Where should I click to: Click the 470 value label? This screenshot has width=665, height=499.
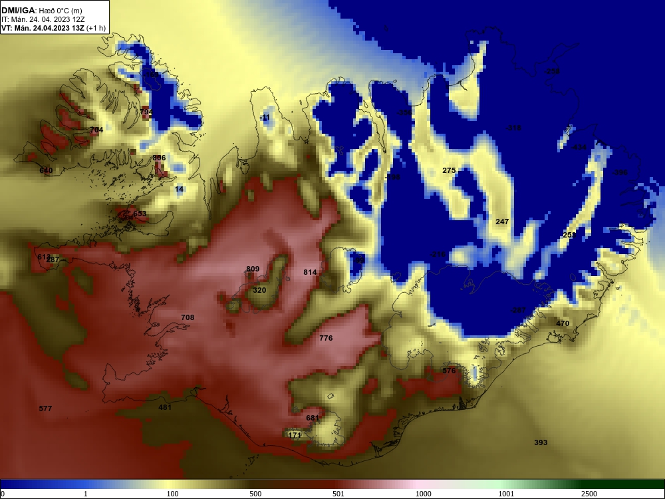pos(563,323)
